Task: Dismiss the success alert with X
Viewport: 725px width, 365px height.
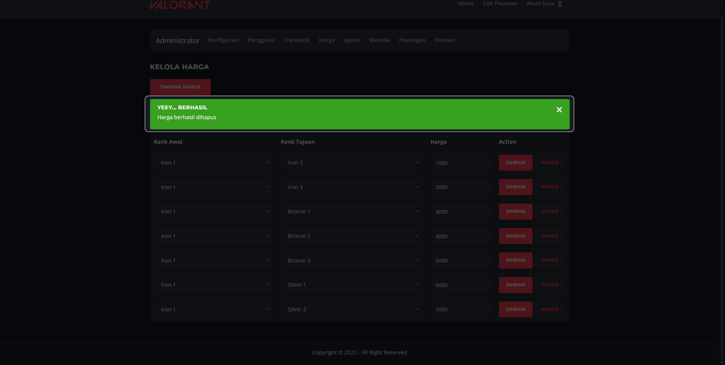Action: [559, 110]
